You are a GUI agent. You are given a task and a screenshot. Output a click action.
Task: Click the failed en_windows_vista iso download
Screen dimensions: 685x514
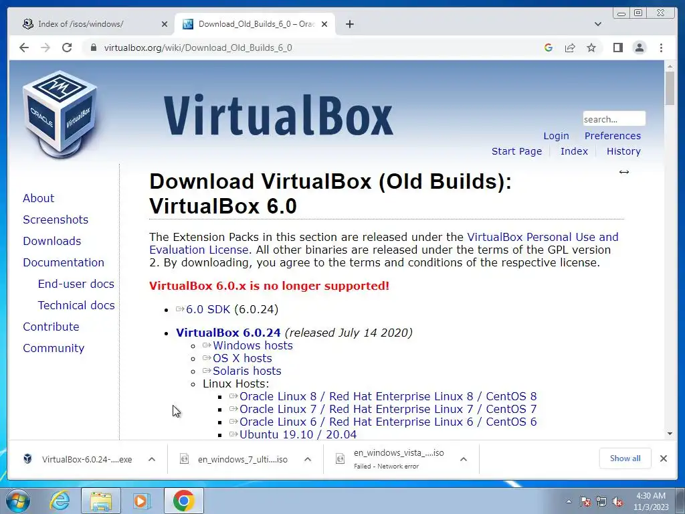[391, 459]
